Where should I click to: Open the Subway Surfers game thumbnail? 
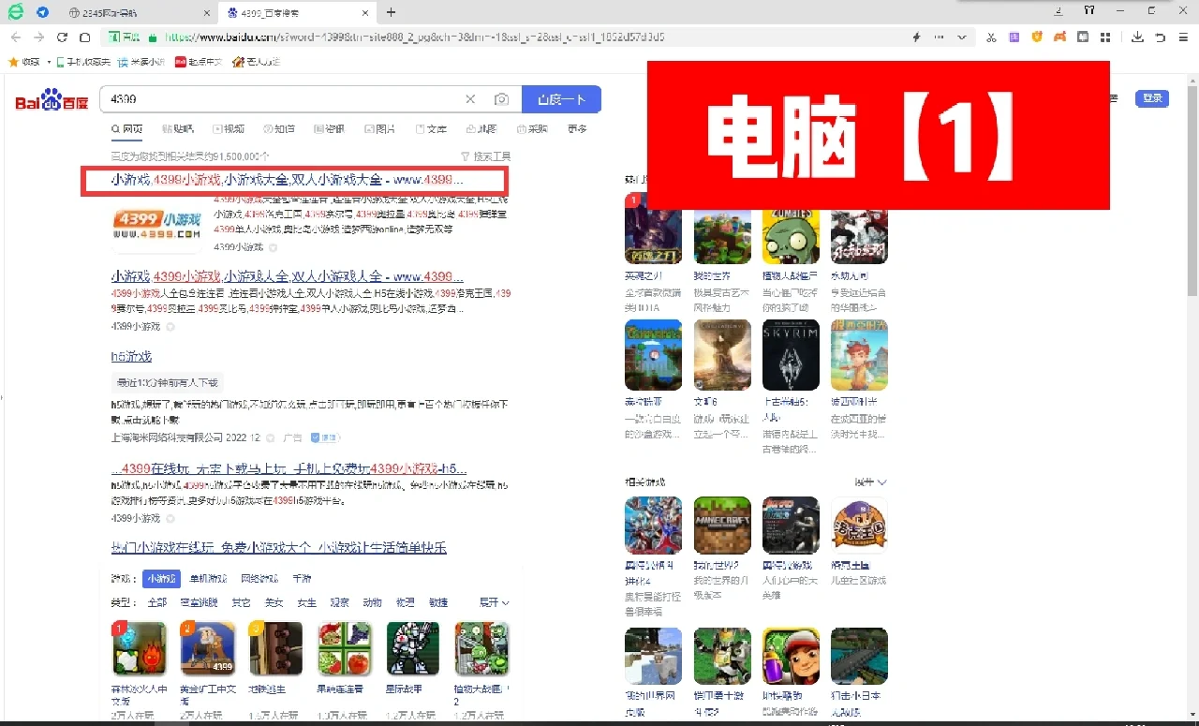791,657
